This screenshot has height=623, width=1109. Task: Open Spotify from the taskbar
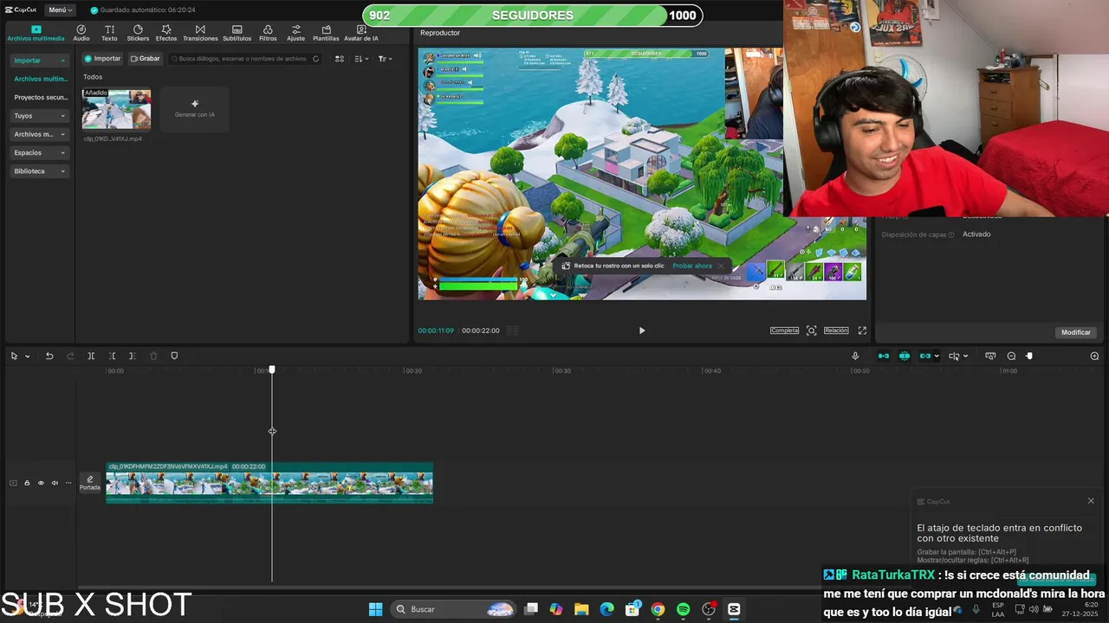point(683,609)
